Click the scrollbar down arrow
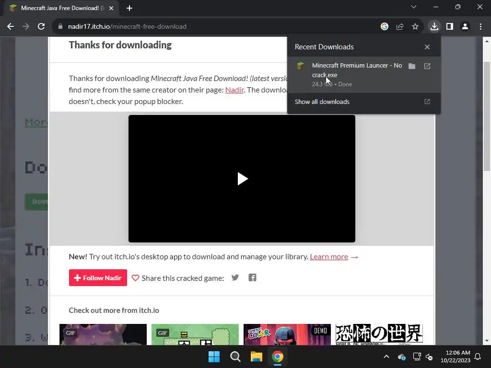 click(487, 341)
